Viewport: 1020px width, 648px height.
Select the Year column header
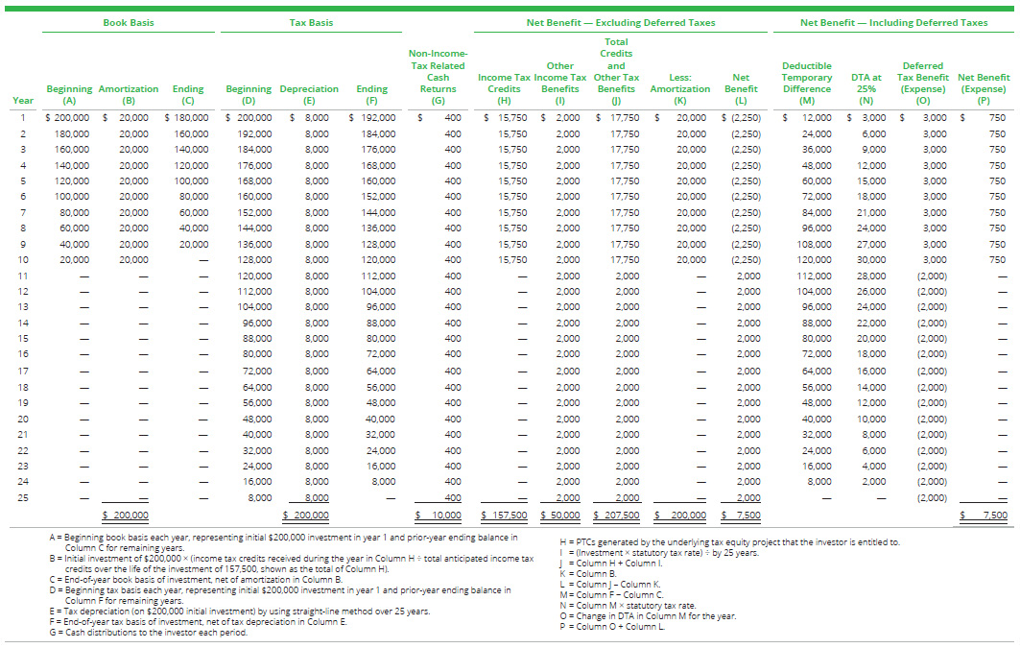(22, 100)
